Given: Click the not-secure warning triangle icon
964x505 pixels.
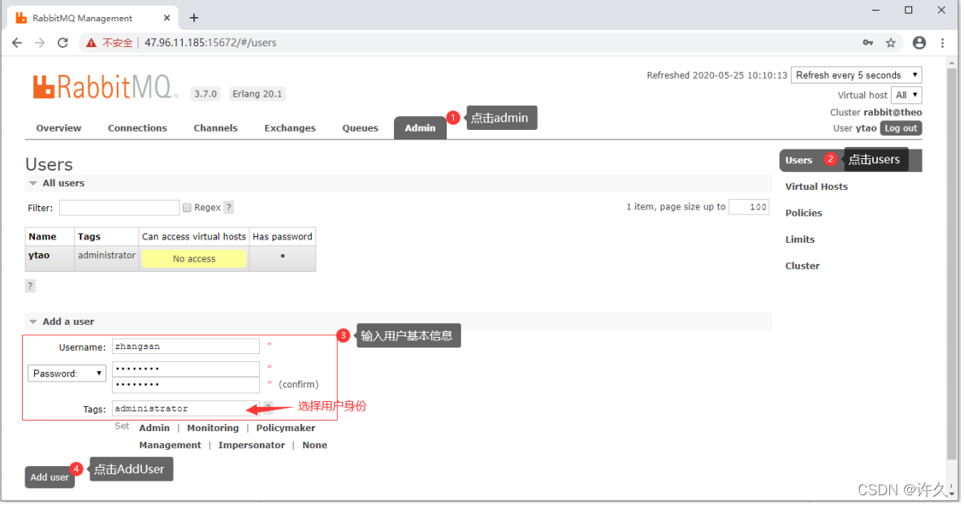Looking at the screenshot, I should point(91,43).
